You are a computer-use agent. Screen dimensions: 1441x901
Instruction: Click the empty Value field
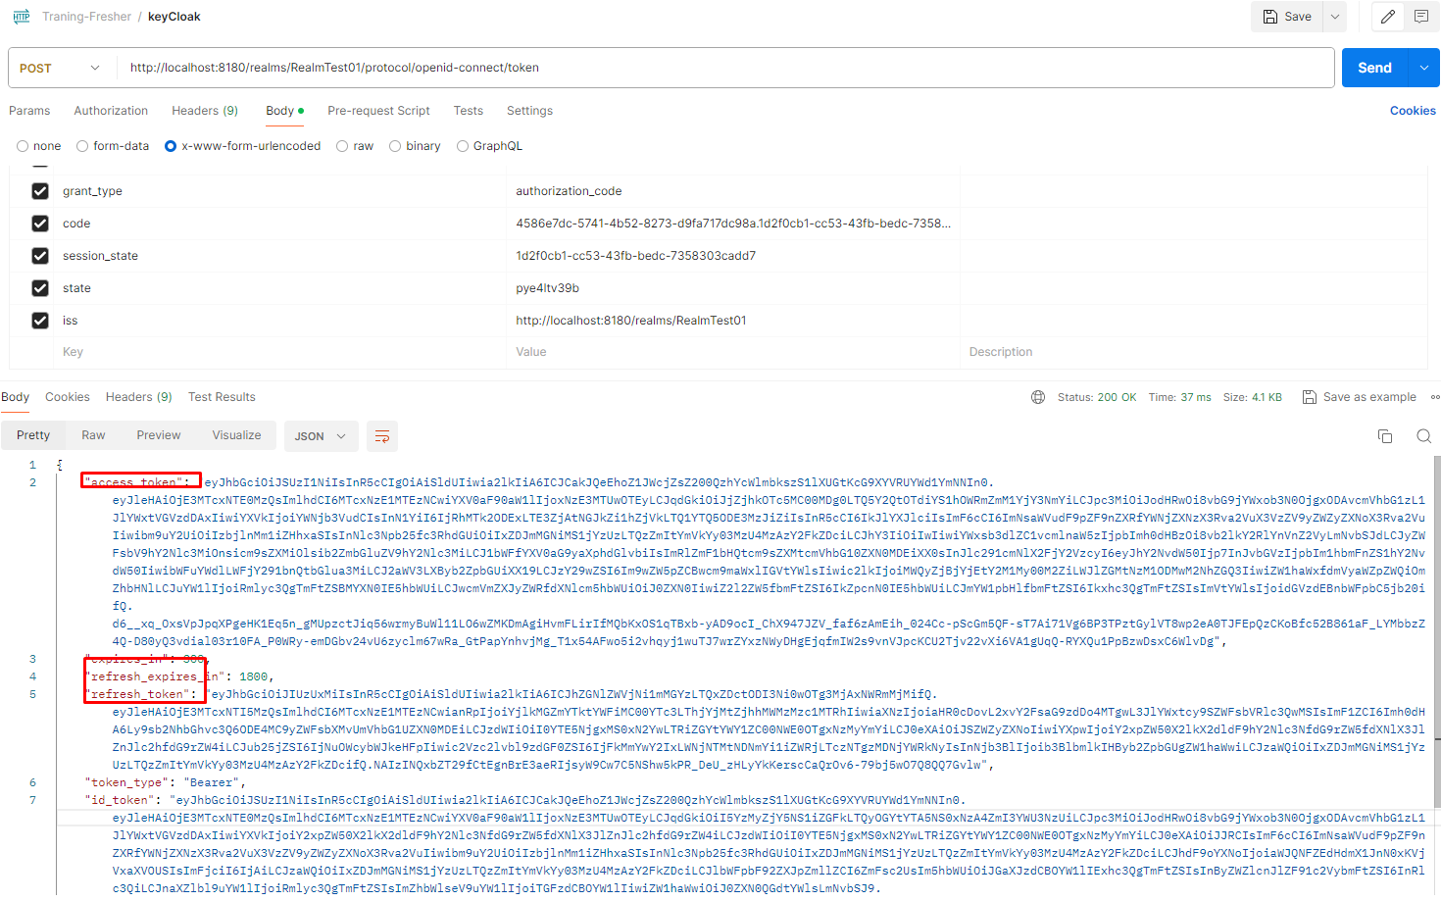[733, 352]
